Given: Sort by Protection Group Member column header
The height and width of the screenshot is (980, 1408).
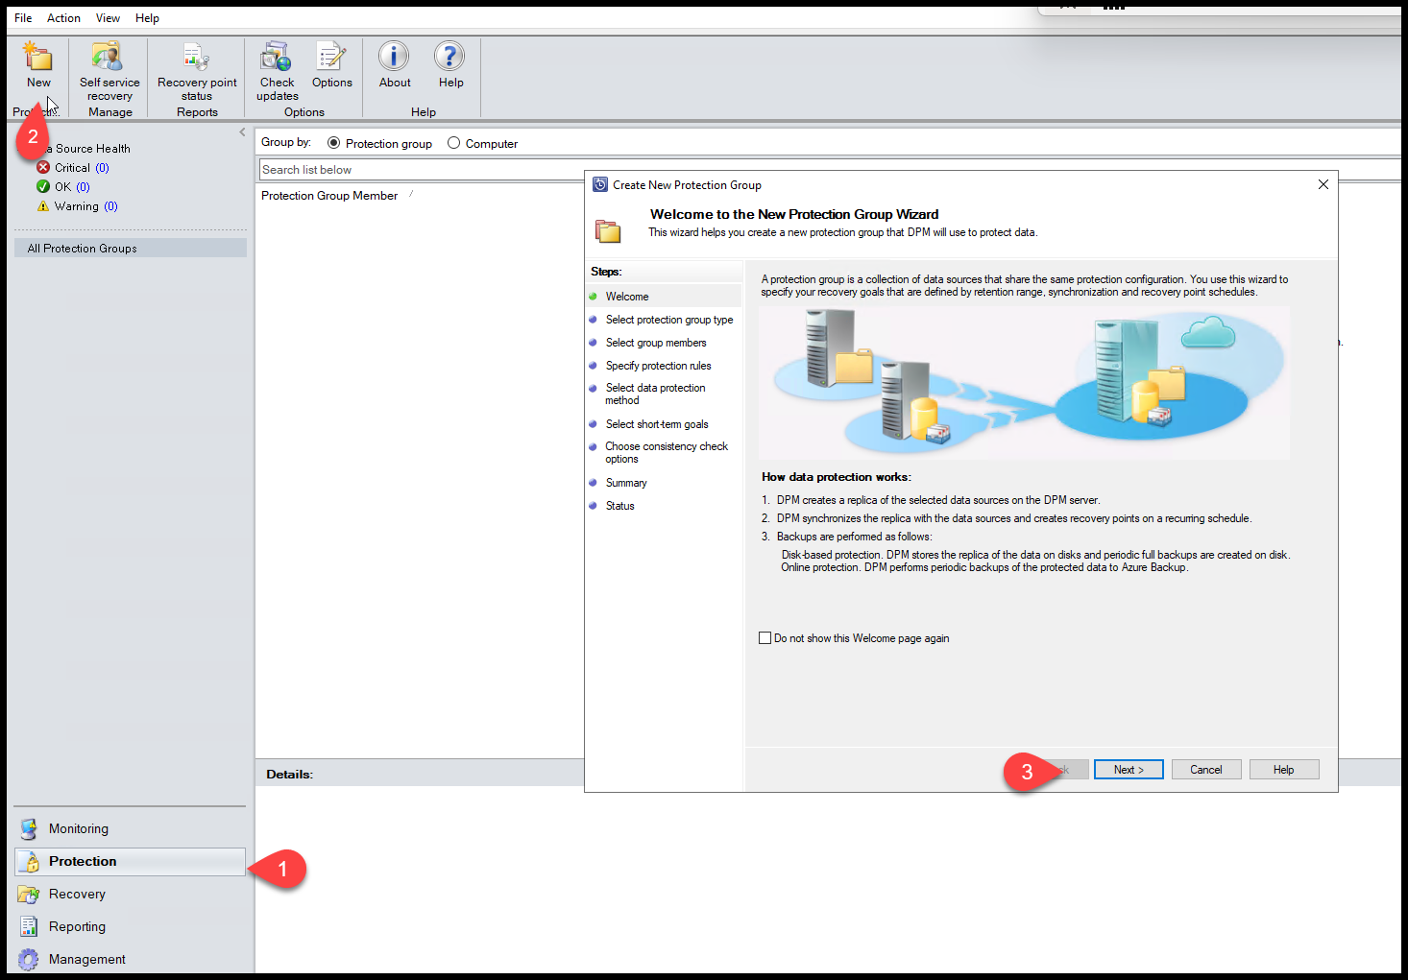Looking at the screenshot, I should point(329,195).
